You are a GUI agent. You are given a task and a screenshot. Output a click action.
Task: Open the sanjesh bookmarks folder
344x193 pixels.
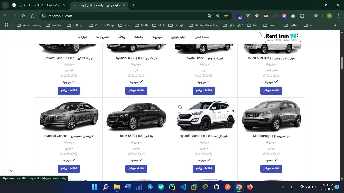click(271, 25)
